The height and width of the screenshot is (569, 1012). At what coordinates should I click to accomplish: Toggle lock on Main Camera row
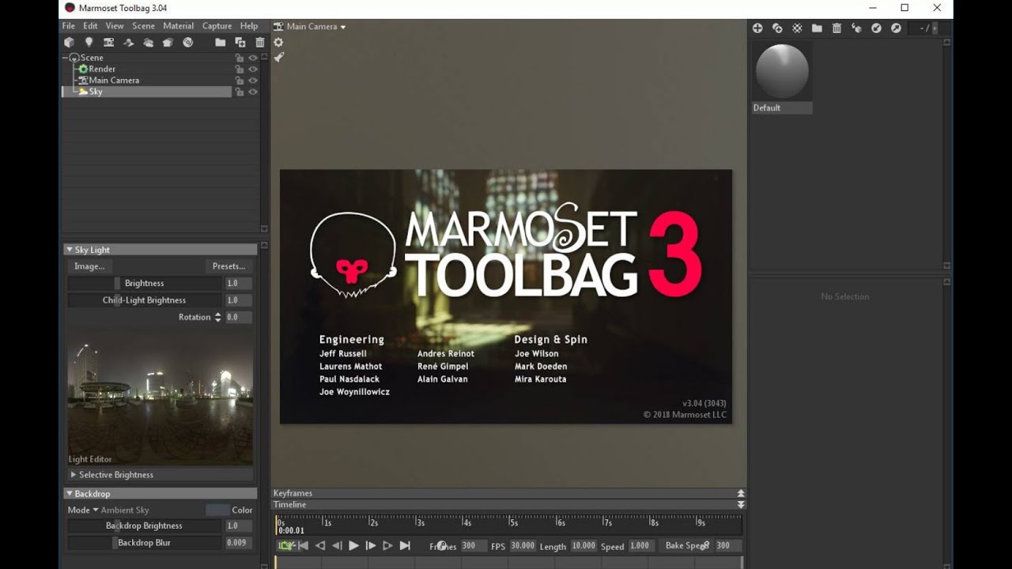click(x=240, y=80)
